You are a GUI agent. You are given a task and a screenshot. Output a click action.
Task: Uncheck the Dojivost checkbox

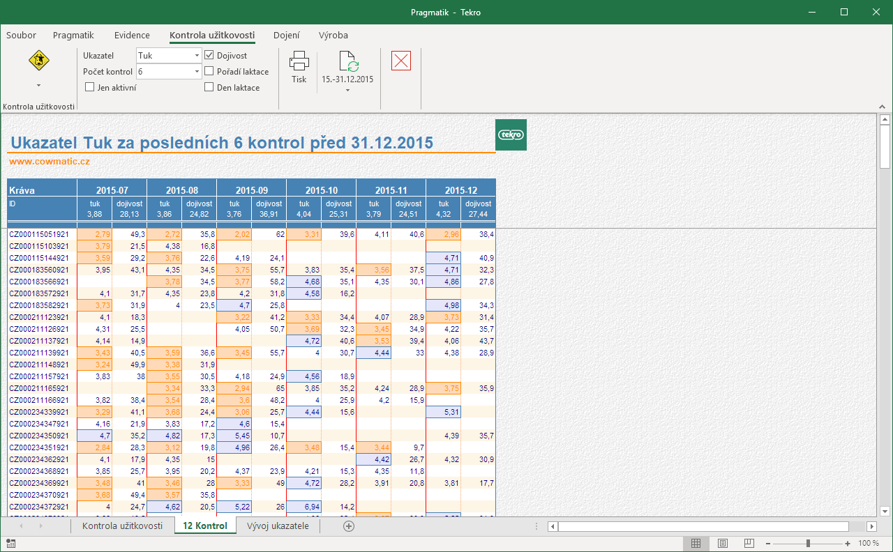click(209, 55)
